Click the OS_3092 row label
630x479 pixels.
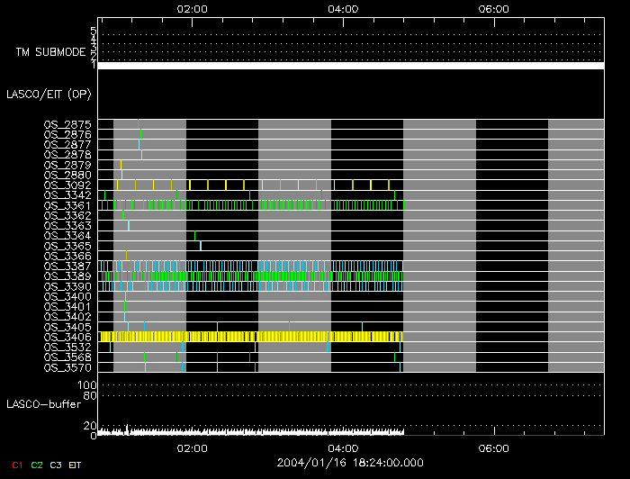pyautogui.click(x=67, y=185)
